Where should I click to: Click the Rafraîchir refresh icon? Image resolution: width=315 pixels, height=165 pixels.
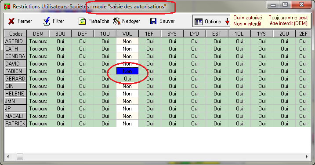click(82, 21)
